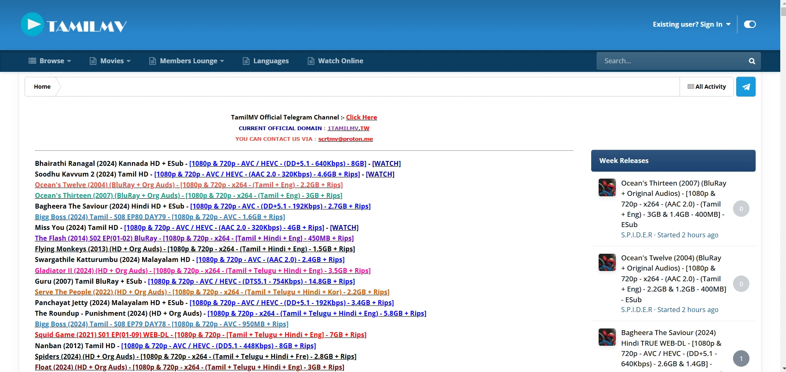Open the Existing user Sign In menu
This screenshot has width=786, height=372.
point(691,24)
